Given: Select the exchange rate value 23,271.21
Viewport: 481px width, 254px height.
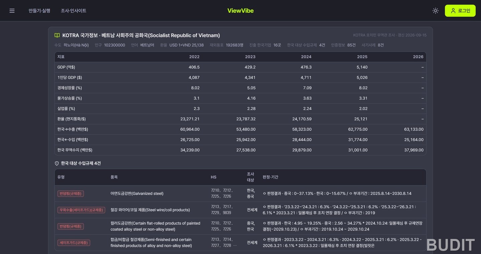Looking at the screenshot, I should pyautogui.click(x=190, y=119).
